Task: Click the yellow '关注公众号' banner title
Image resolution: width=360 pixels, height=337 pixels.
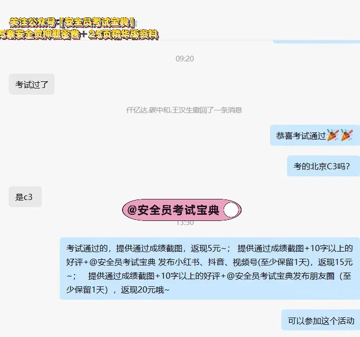Action: [x=73, y=23]
